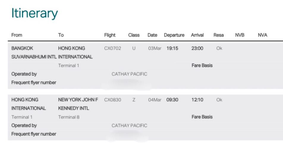Viewport: 283px width, 144px height.
Task: Click the Ok status of CX0830
Action: 219,100
